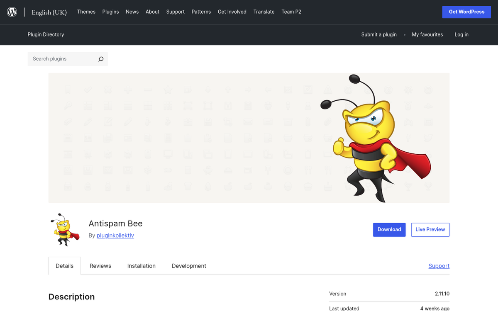498x311 pixels.
Task: Click the Antispam Bee plugin icon
Action: coord(64,230)
